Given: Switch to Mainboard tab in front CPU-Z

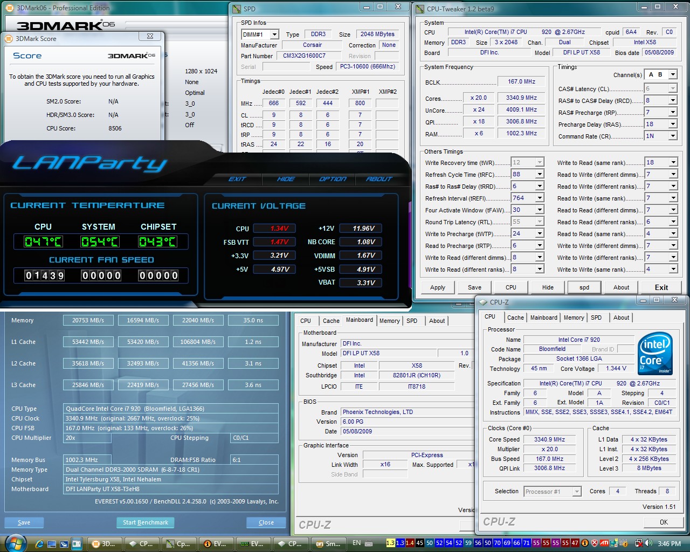Looking at the screenshot, I should click(544, 318).
